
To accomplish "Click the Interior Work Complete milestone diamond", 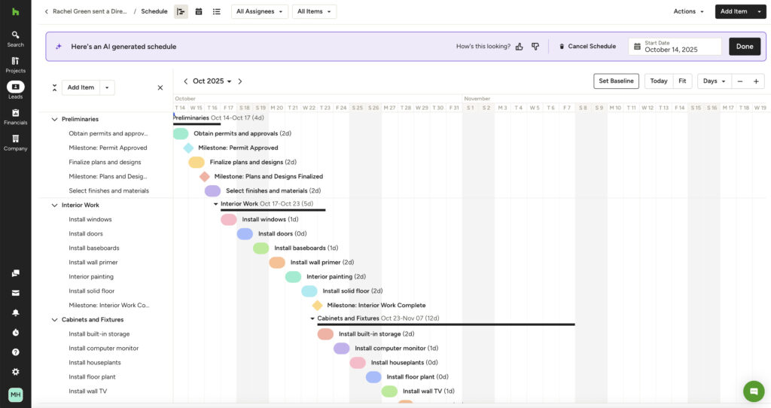I will point(317,306).
